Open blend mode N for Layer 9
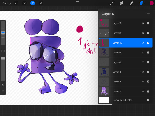Image resolution: width=155 pixels, height=116 pixels. (143, 23)
